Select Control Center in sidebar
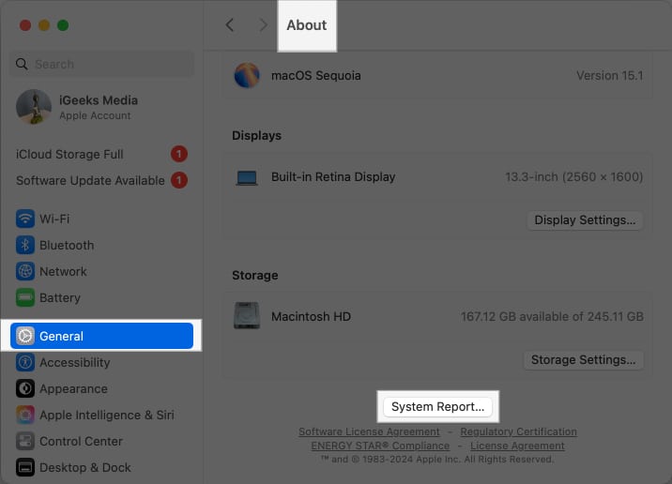672x484 pixels. point(101,441)
